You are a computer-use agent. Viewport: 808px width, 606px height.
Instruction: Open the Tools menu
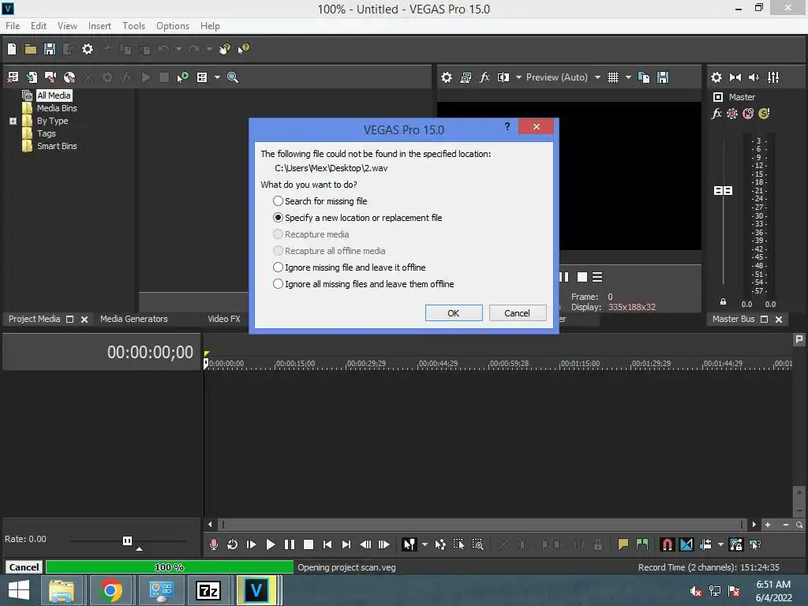[x=133, y=26]
